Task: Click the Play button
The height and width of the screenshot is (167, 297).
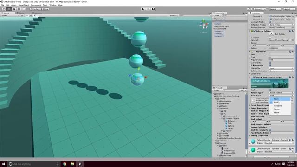Action: coord(143,9)
